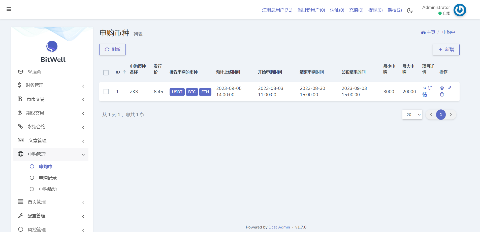Click the 新增 add button
Image resolution: width=480 pixels, height=232 pixels.
[446, 50]
